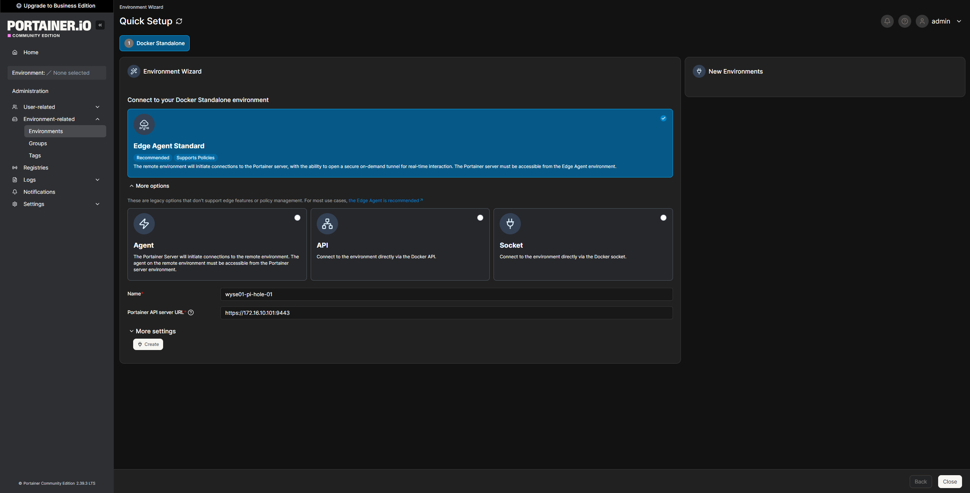Select the Socket radio button
Viewport: 970px width, 493px height.
pyautogui.click(x=663, y=218)
